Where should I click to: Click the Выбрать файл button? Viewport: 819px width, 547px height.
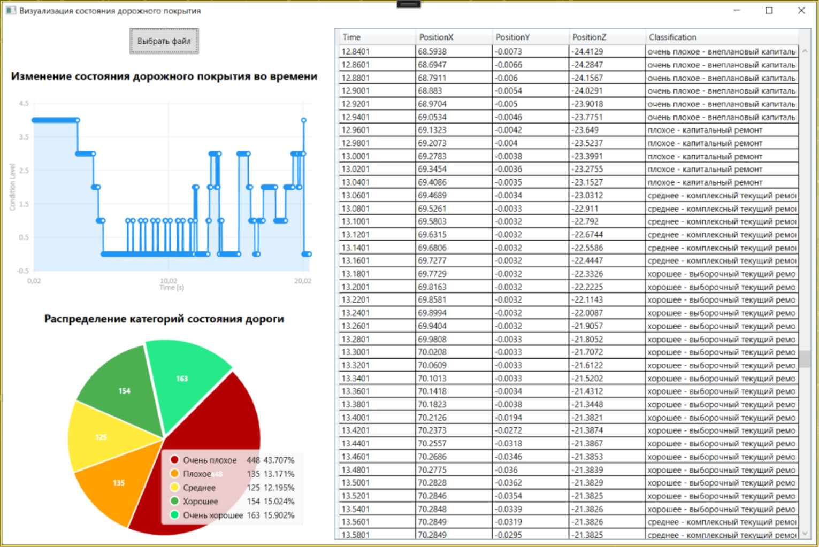(164, 41)
